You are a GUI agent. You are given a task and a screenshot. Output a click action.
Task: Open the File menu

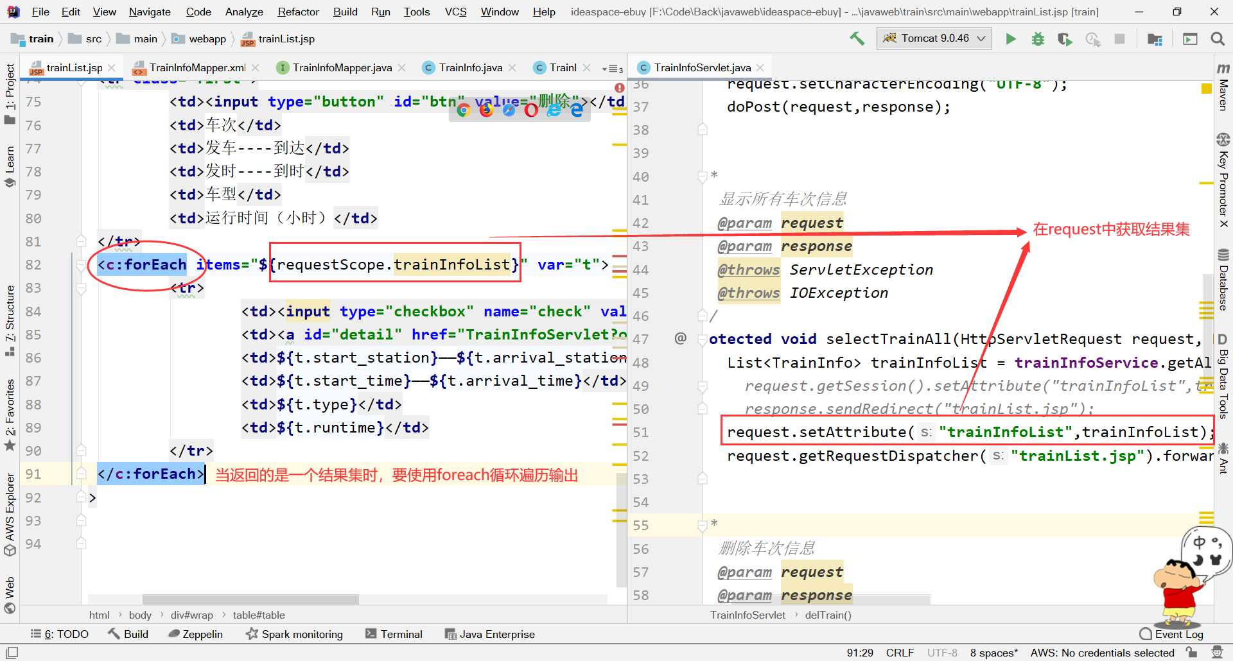coord(40,12)
